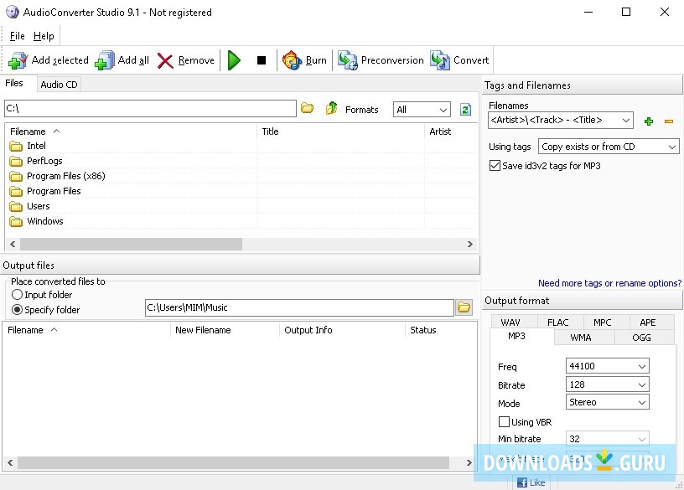The image size is (684, 490).
Task: Click the Status column header
Action: 441,330
